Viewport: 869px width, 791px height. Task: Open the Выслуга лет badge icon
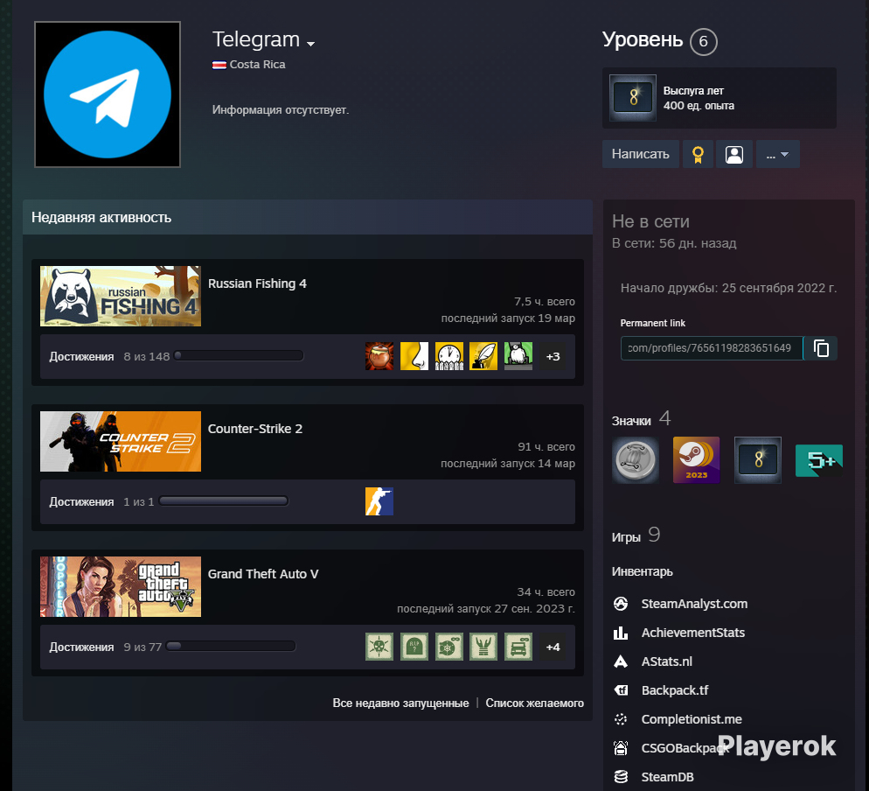point(633,98)
